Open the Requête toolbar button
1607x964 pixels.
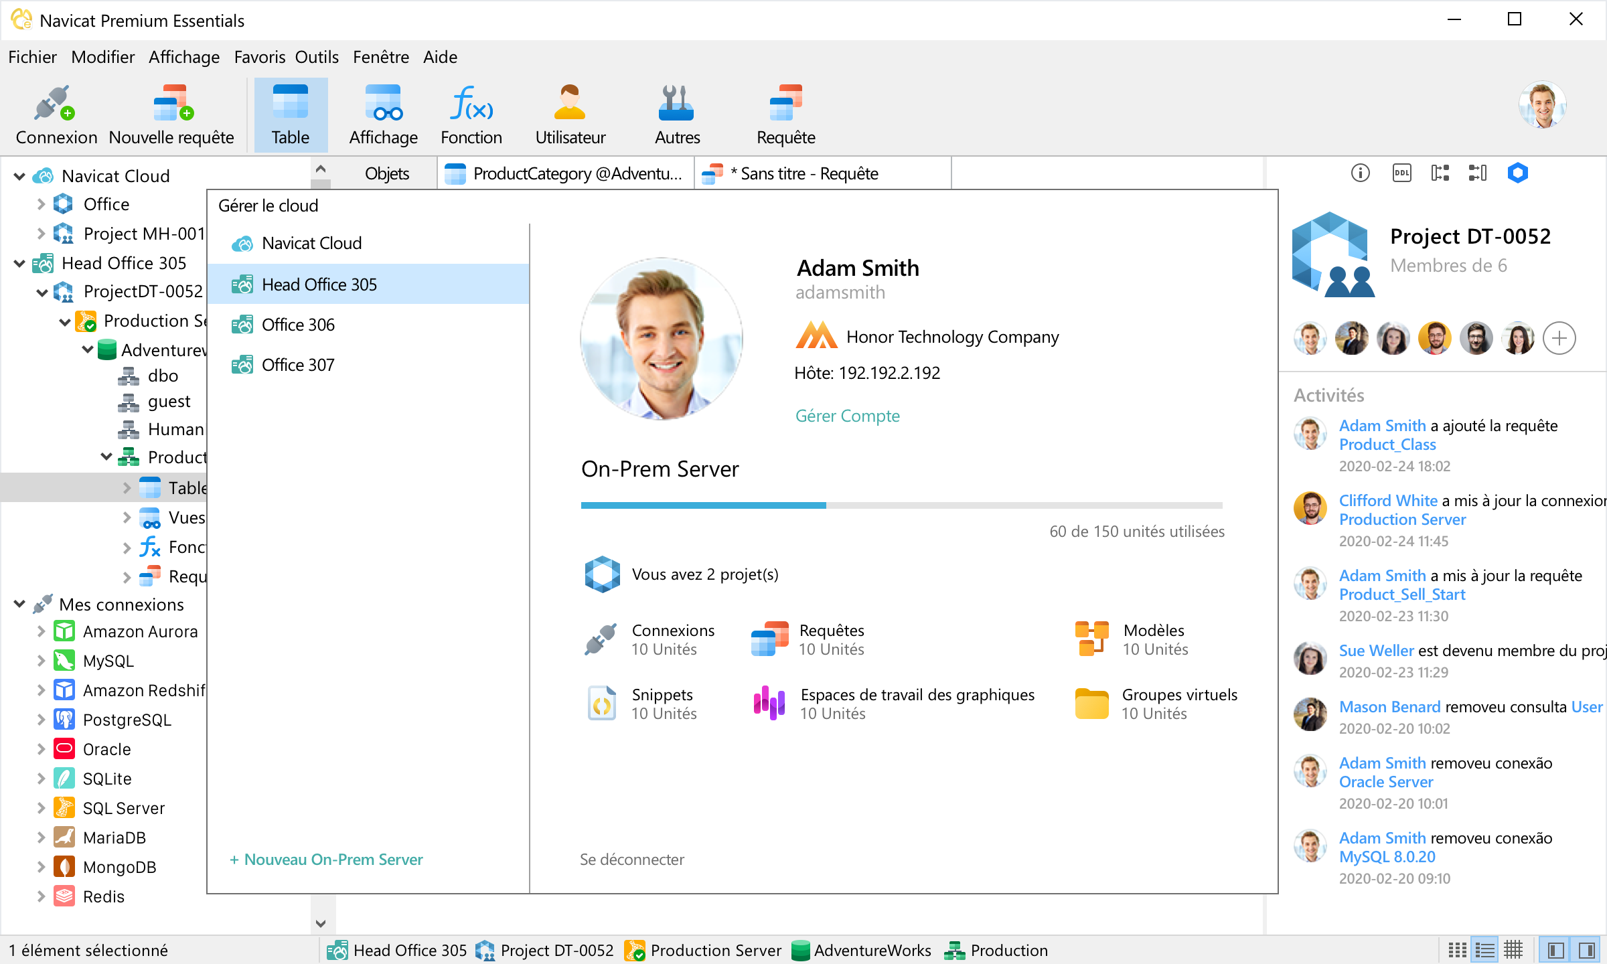(785, 115)
